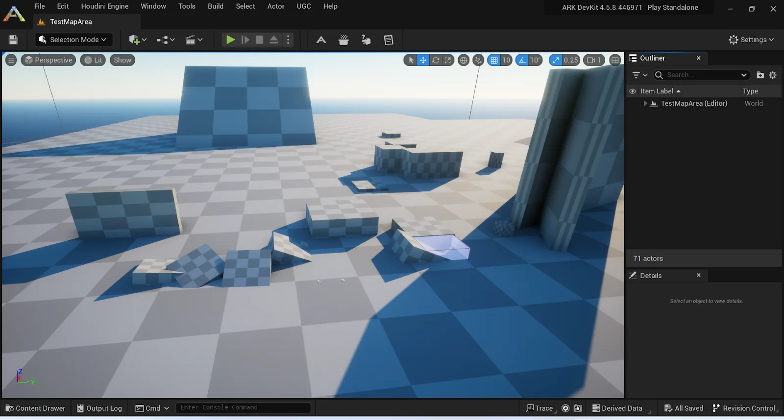Toggle visibility column eye icon in Outliner
Viewport: 784px width, 420px height.
coord(633,91)
